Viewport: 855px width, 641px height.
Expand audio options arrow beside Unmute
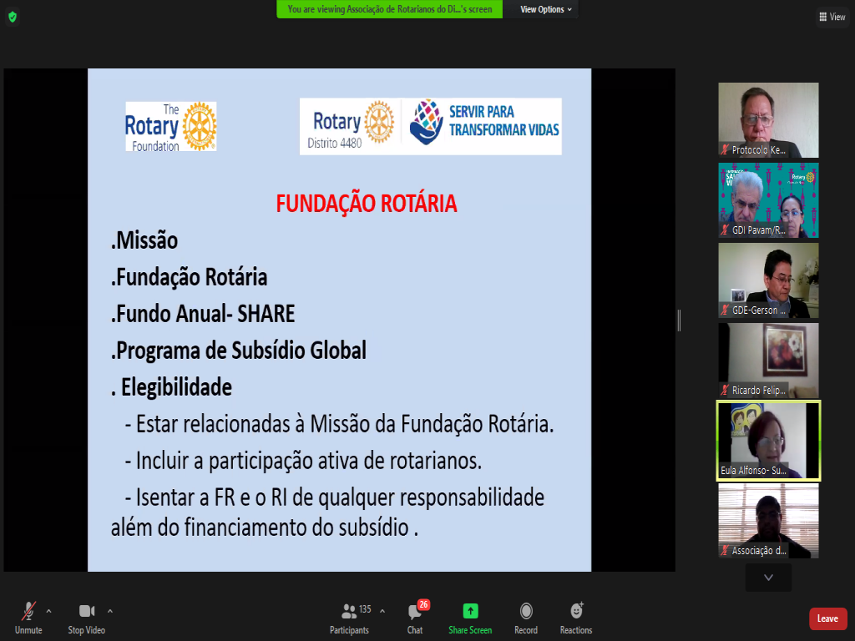pyautogui.click(x=48, y=610)
